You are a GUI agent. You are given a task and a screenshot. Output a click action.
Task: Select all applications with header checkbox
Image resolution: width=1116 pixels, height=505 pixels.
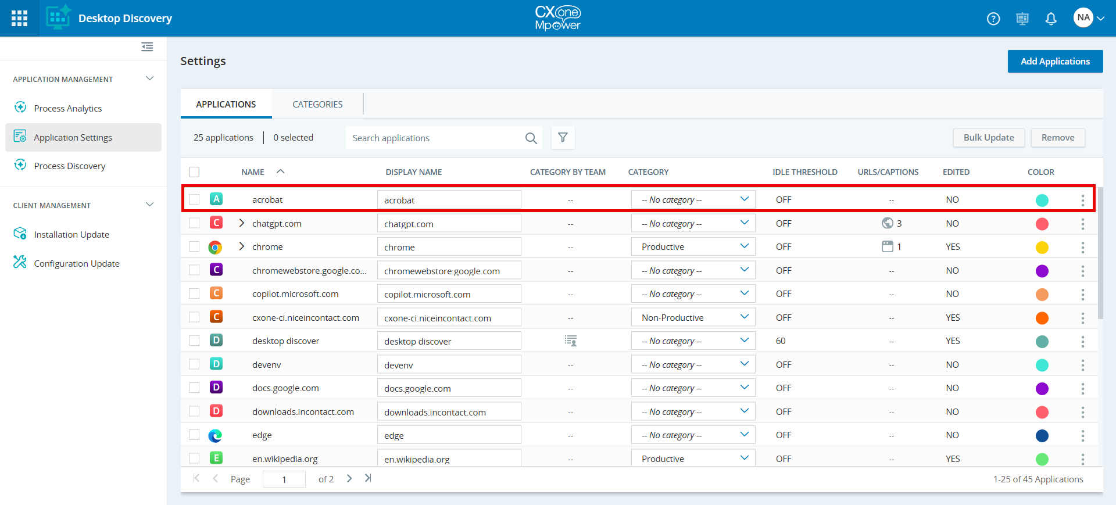(194, 172)
